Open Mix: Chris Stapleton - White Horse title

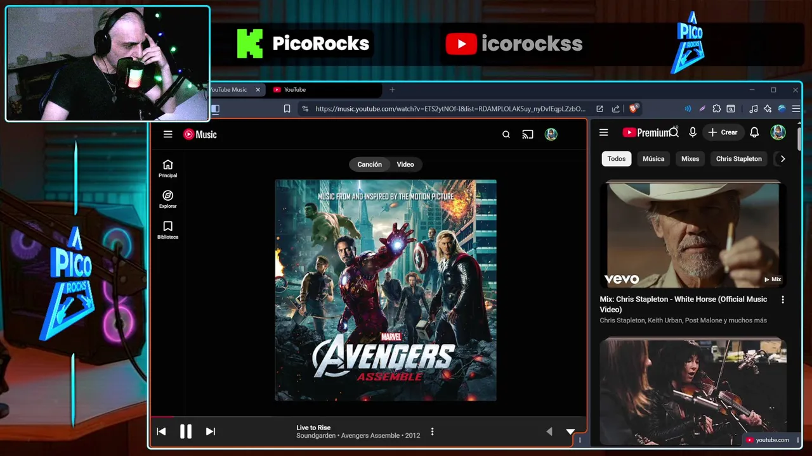(684, 304)
